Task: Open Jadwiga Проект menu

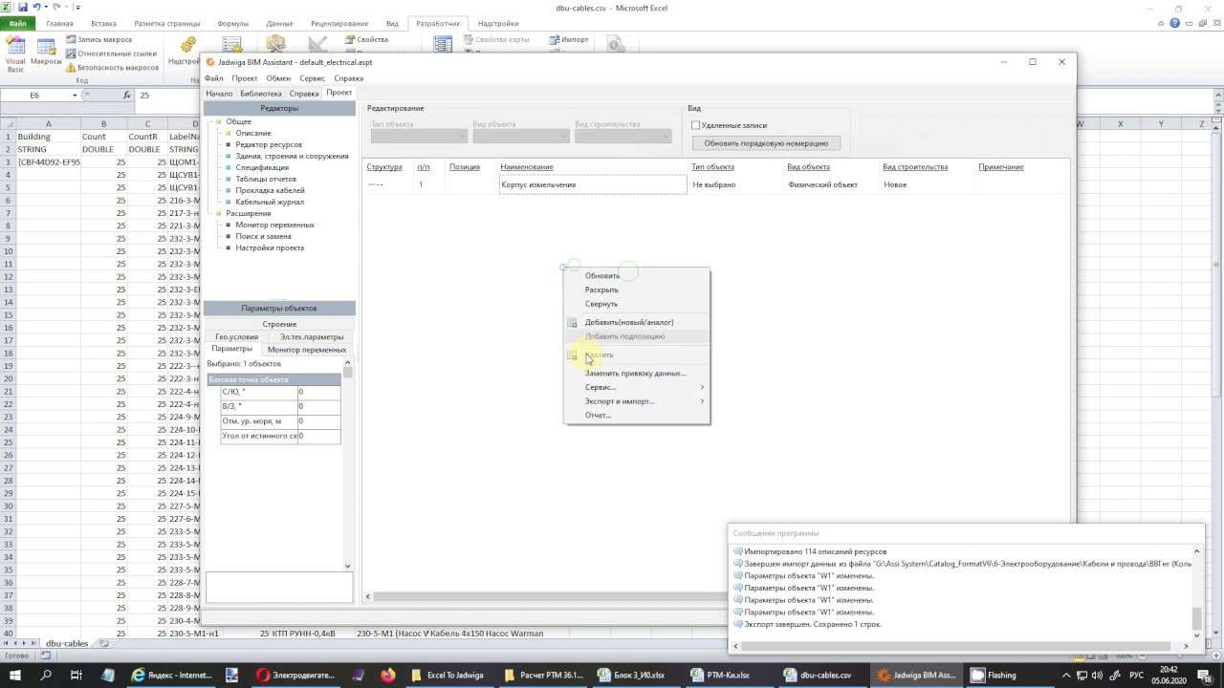Action: click(x=244, y=78)
